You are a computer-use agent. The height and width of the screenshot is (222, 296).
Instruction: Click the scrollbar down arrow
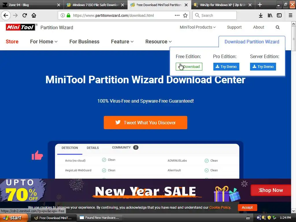pyautogui.click(x=293, y=211)
